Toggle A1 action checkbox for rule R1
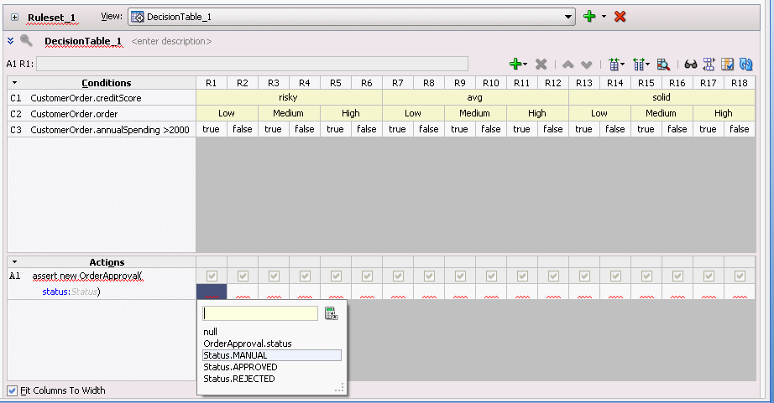 pyautogui.click(x=212, y=276)
